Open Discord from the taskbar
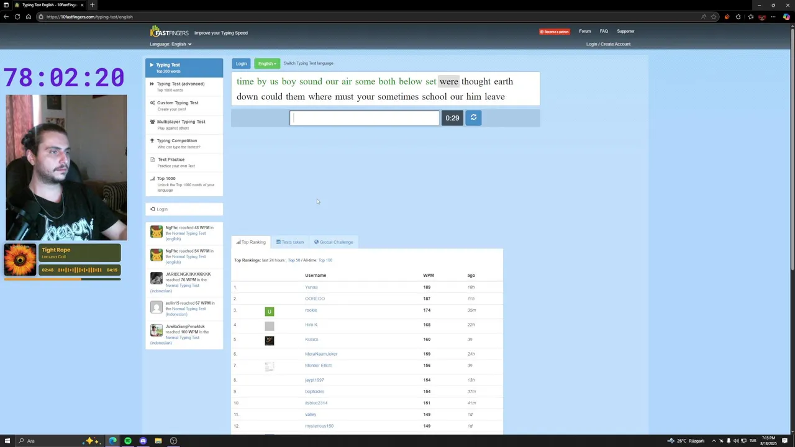 [x=143, y=441]
